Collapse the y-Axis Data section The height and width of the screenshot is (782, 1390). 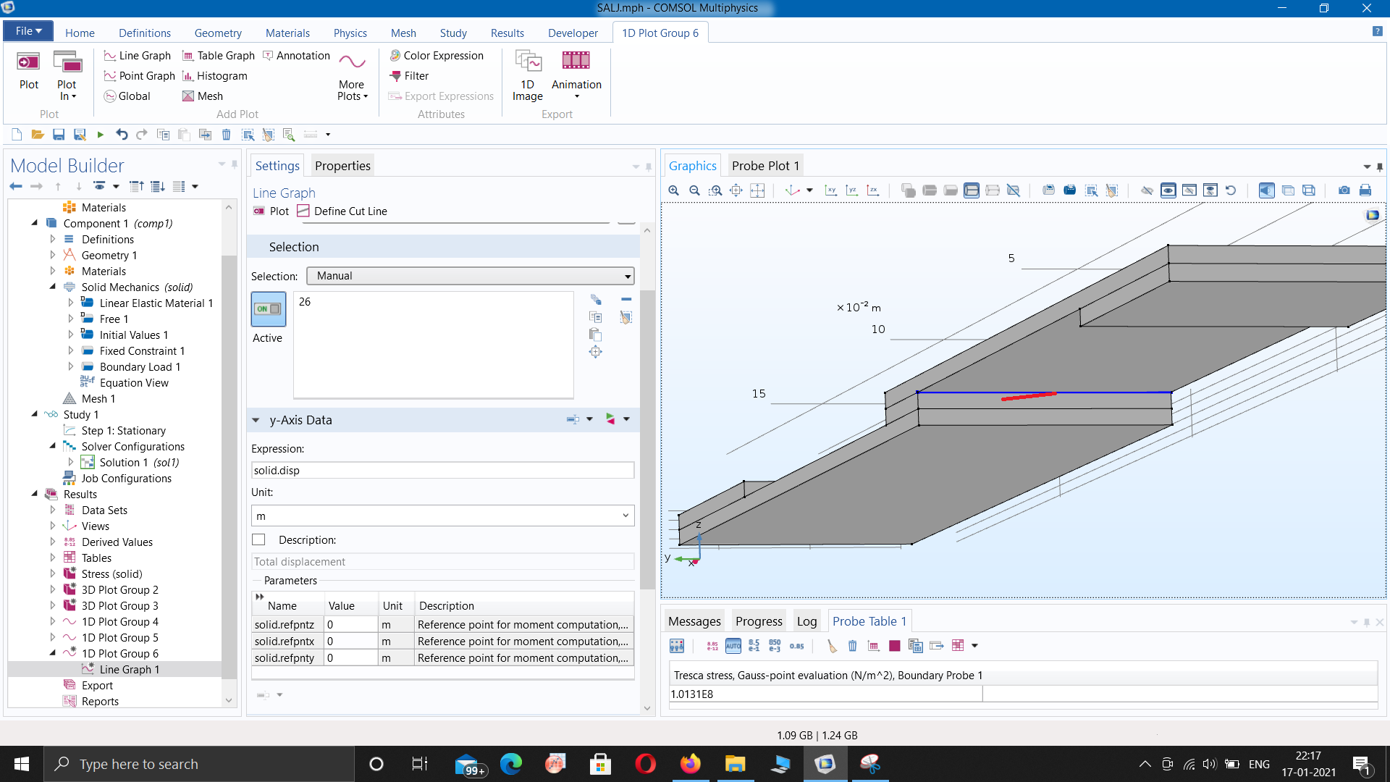tap(256, 420)
